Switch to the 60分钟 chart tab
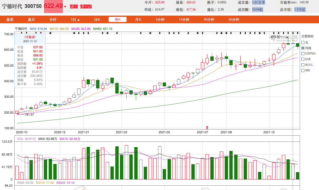This screenshot has height=190, width=319. point(234,20)
